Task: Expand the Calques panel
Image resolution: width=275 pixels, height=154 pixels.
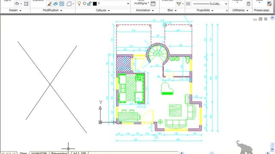Action: click(x=103, y=10)
